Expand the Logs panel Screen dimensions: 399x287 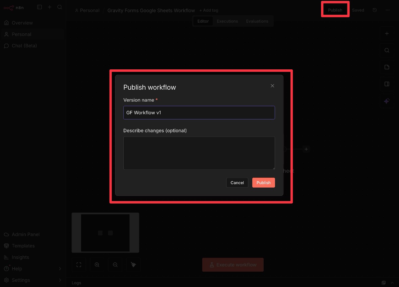point(392,283)
